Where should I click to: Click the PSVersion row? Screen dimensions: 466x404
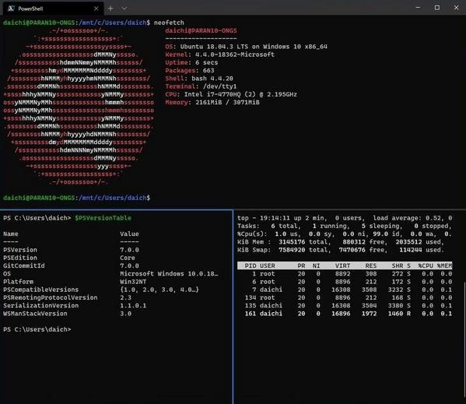[72, 250]
